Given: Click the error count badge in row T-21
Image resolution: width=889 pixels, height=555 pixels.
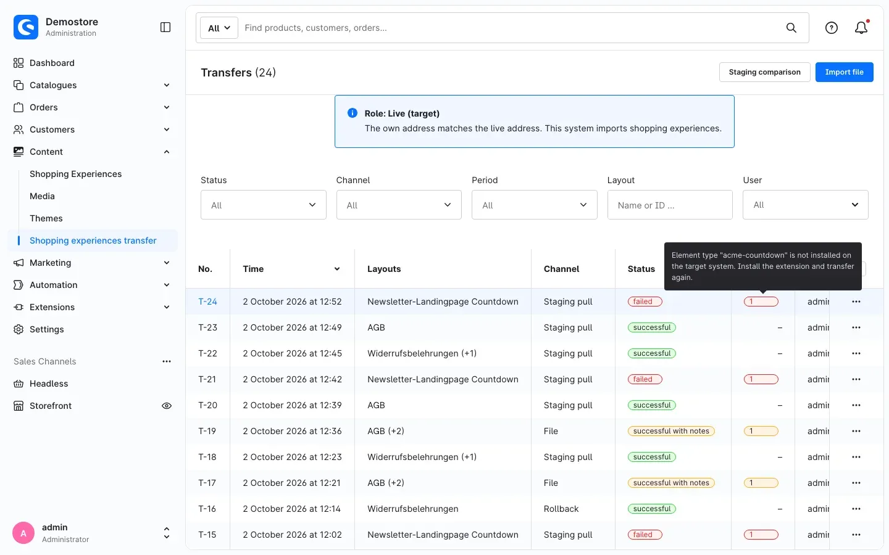Looking at the screenshot, I should tap(761, 379).
